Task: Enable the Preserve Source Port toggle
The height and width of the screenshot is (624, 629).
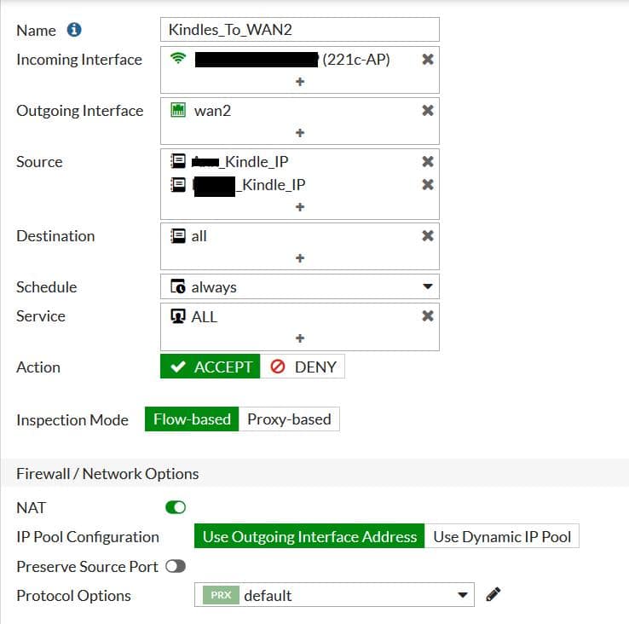Action: pos(176,567)
